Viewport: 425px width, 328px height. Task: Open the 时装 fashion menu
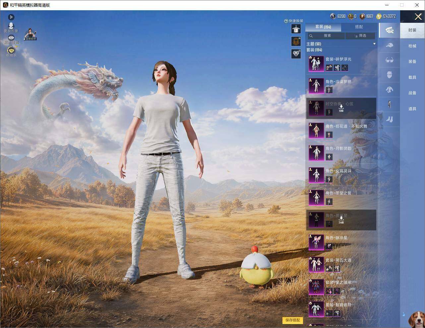[x=412, y=30]
